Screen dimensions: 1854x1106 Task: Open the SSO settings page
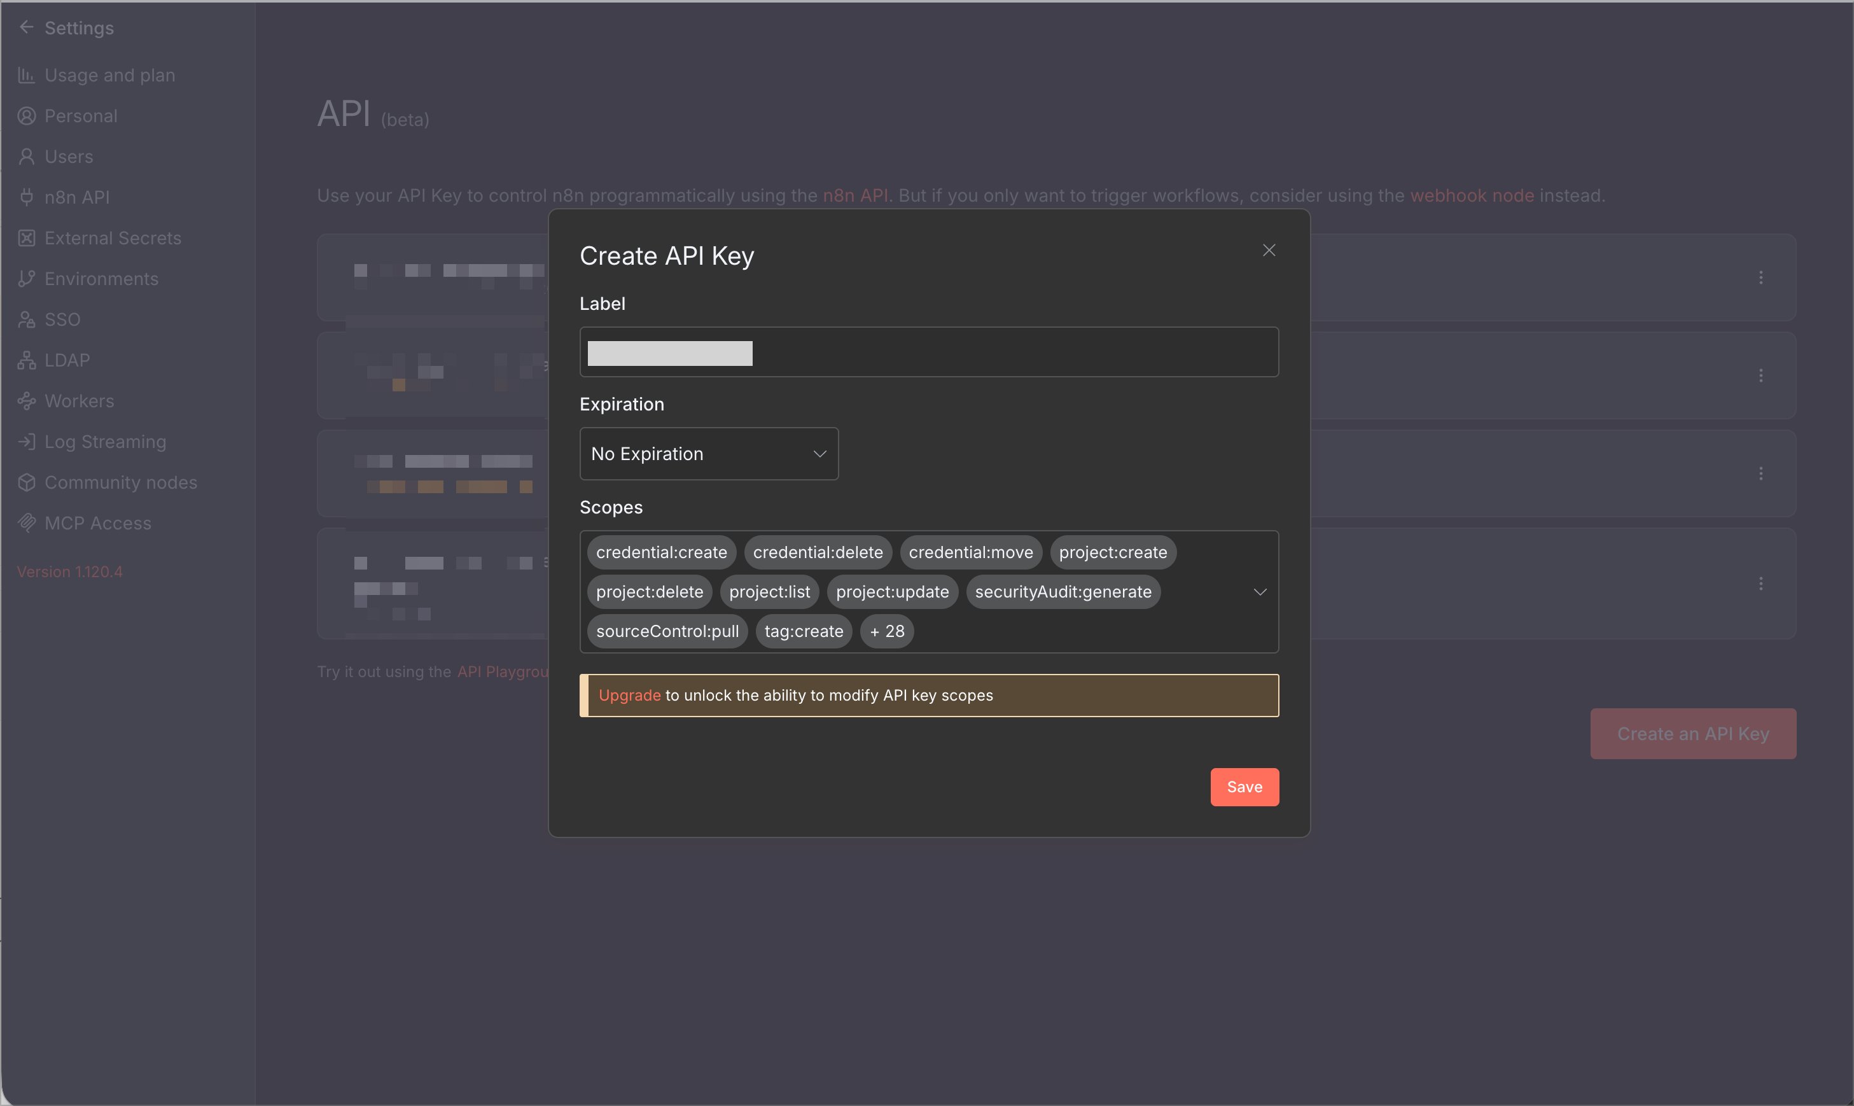pyautogui.click(x=62, y=319)
